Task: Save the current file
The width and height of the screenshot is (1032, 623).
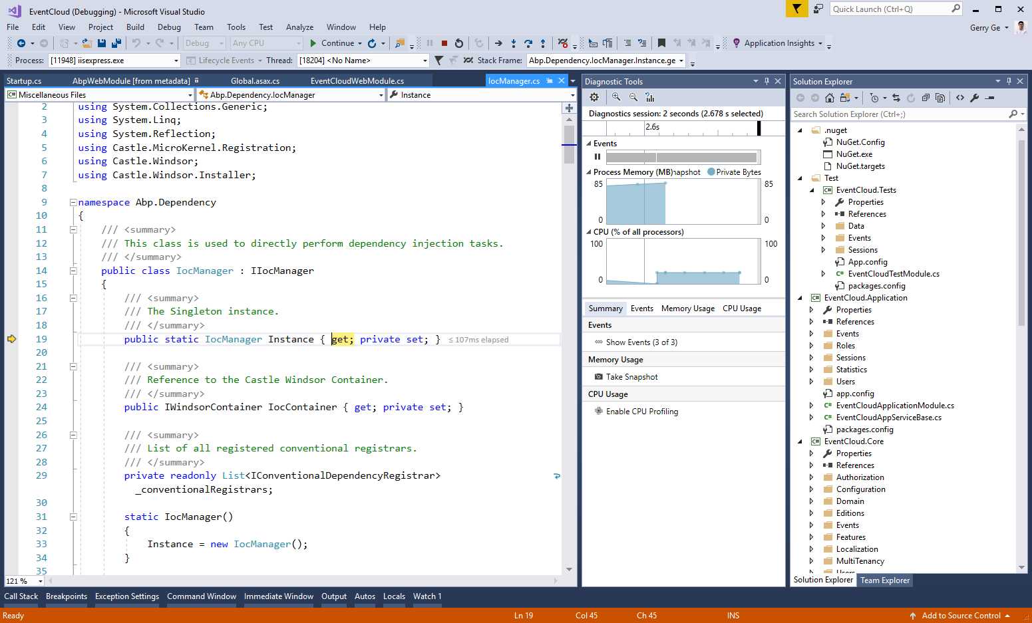Action: coord(102,43)
